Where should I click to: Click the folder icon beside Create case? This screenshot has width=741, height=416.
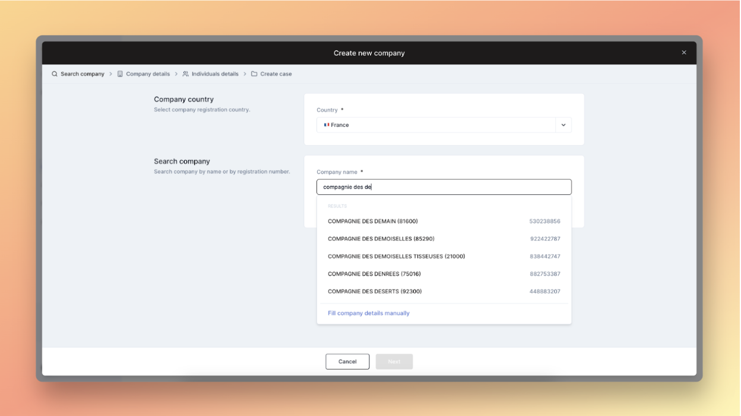point(254,74)
